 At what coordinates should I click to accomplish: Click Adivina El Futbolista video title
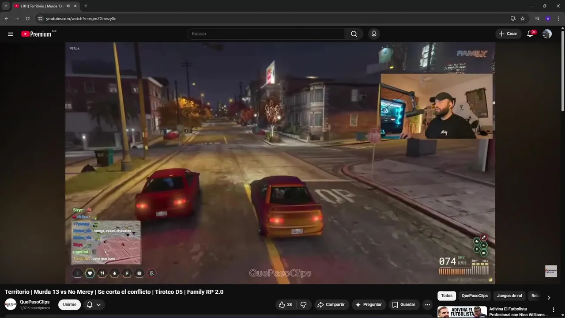[x=519, y=312]
